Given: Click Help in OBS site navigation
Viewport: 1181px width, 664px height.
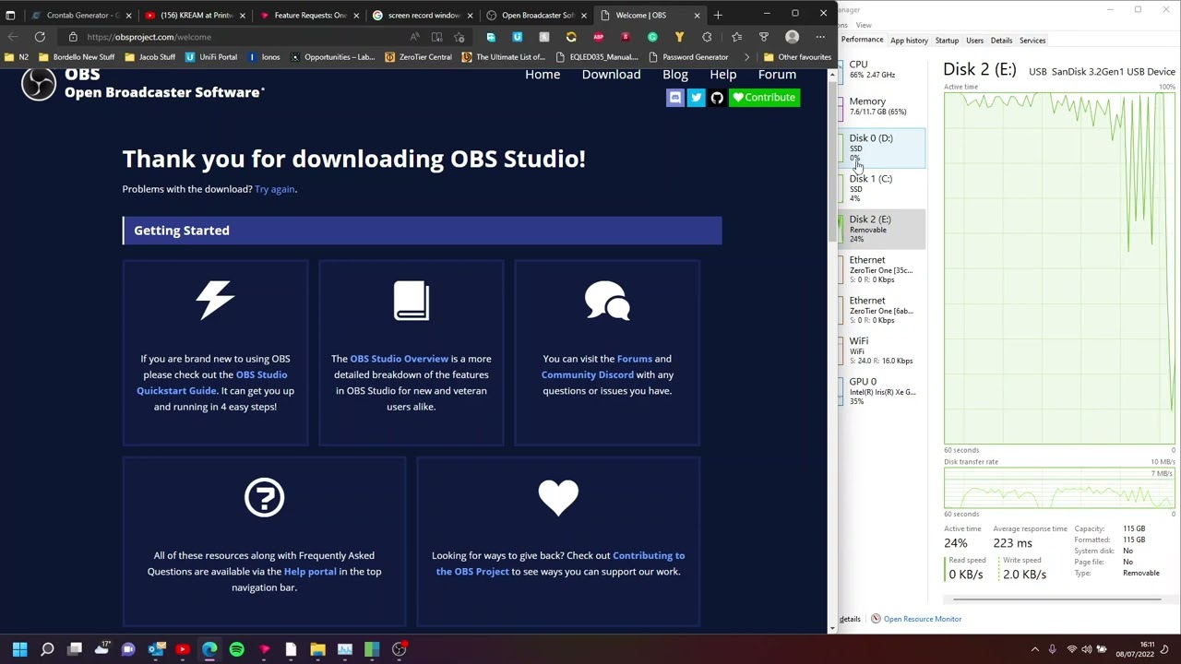Looking at the screenshot, I should (x=723, y=75).
